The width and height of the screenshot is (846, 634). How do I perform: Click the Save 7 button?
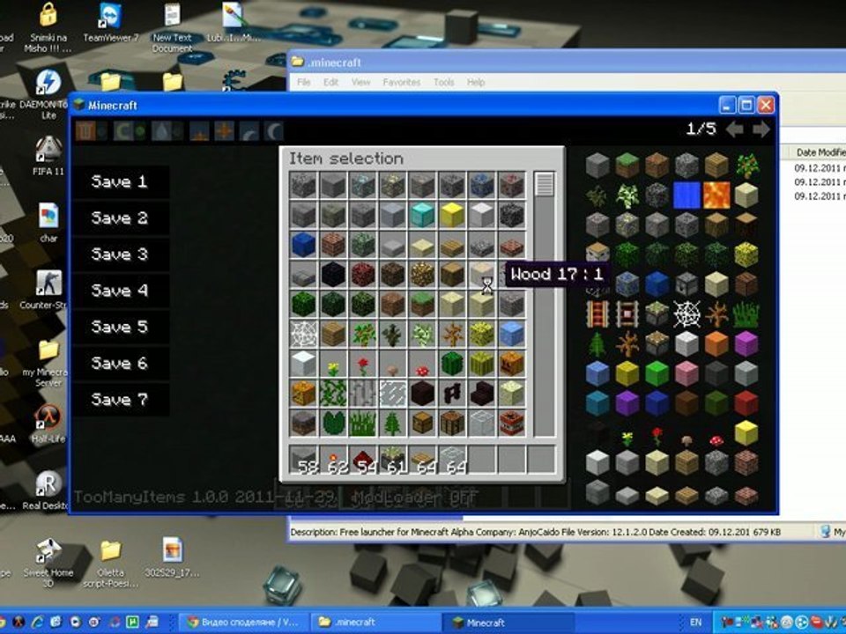click(120, 400)
